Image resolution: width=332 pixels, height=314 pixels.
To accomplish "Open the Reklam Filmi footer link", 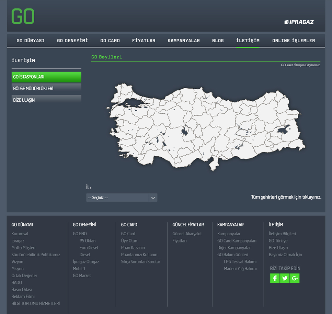I will coord(23,296).
